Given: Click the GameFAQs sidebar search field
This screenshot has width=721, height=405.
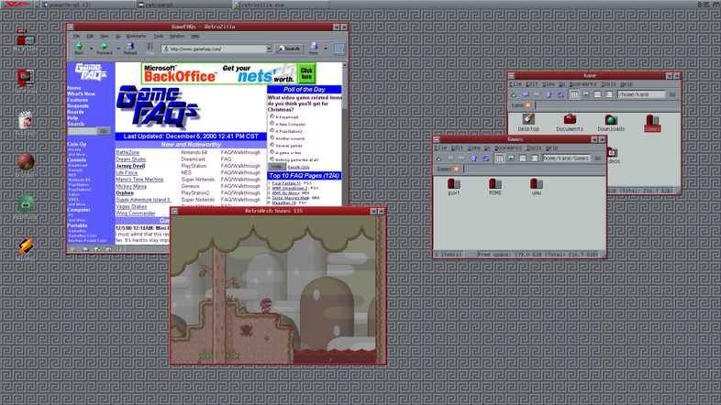Looking at the screenshot, I should click(82, 131).
